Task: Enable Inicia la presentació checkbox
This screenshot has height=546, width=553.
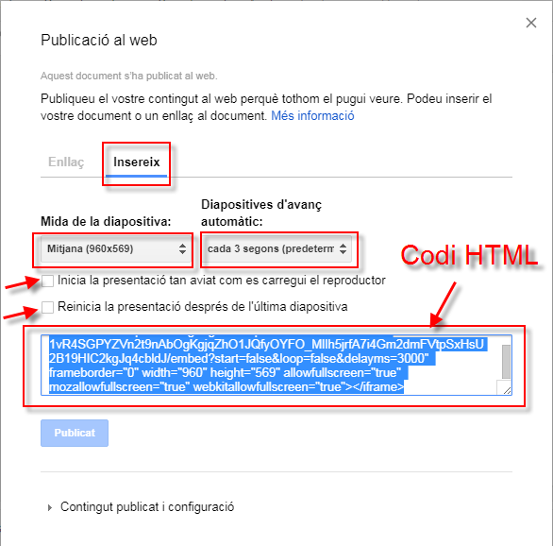Action: 47,281
